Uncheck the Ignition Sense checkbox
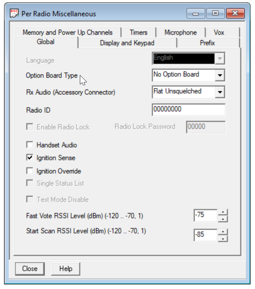 [29, 158]
